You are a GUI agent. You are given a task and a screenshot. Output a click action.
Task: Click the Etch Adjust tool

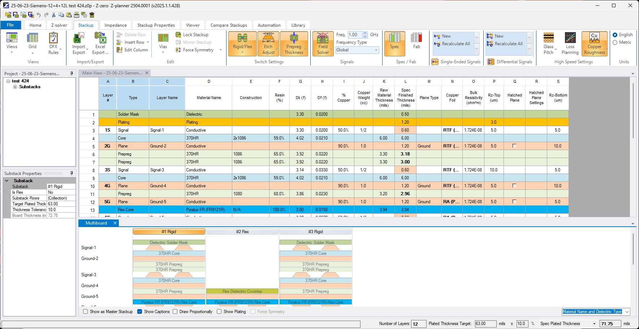tap(268, 43)
